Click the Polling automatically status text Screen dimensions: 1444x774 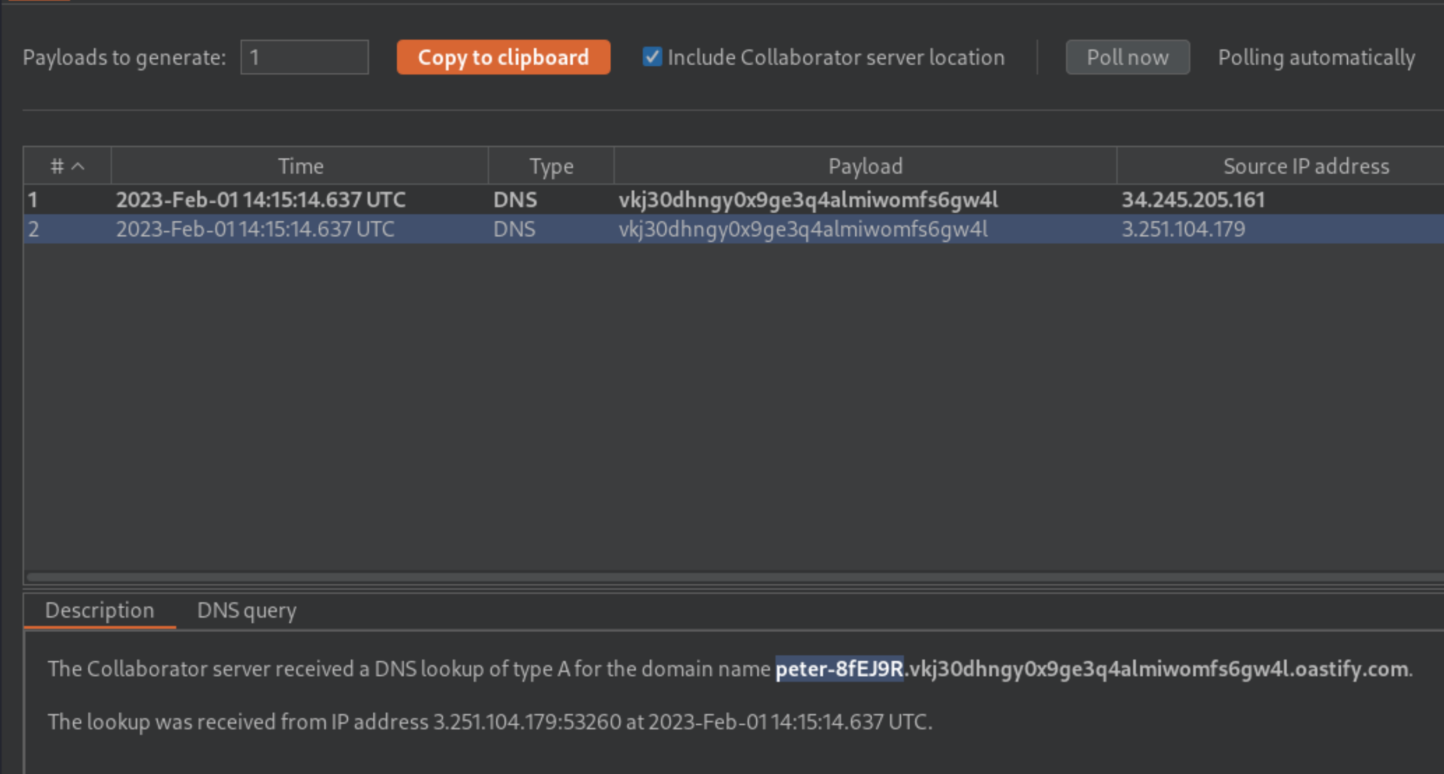click(1316, 58)
